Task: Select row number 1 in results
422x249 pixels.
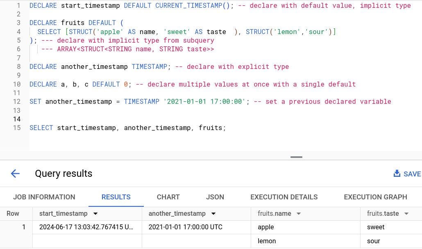Action: pyautogui.click(x=24, y=227)
